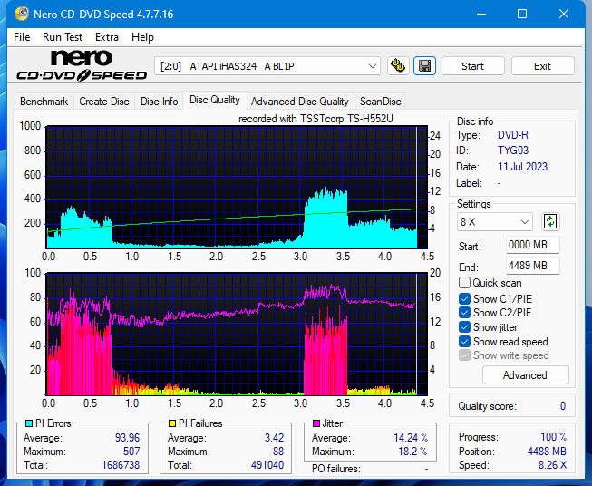Open the drive selection dropdown
Viewport: 592px width, 486px height.
267,66
